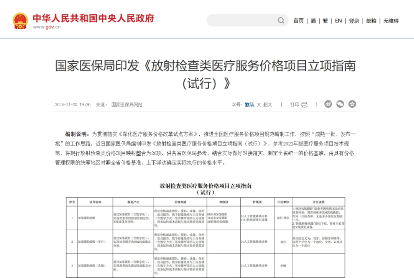Click the 中华人民共和国中央人民政府 site title
The width and height of the screenshot is (414, 278).
pyautogui.click(x=93, y=18)
